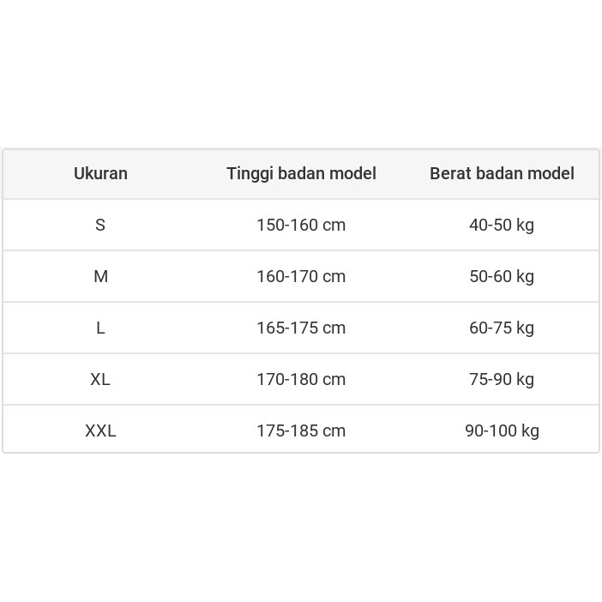Click the 175-185 cm height cell
Screen dimensions: 602x602
coord(301,430)
